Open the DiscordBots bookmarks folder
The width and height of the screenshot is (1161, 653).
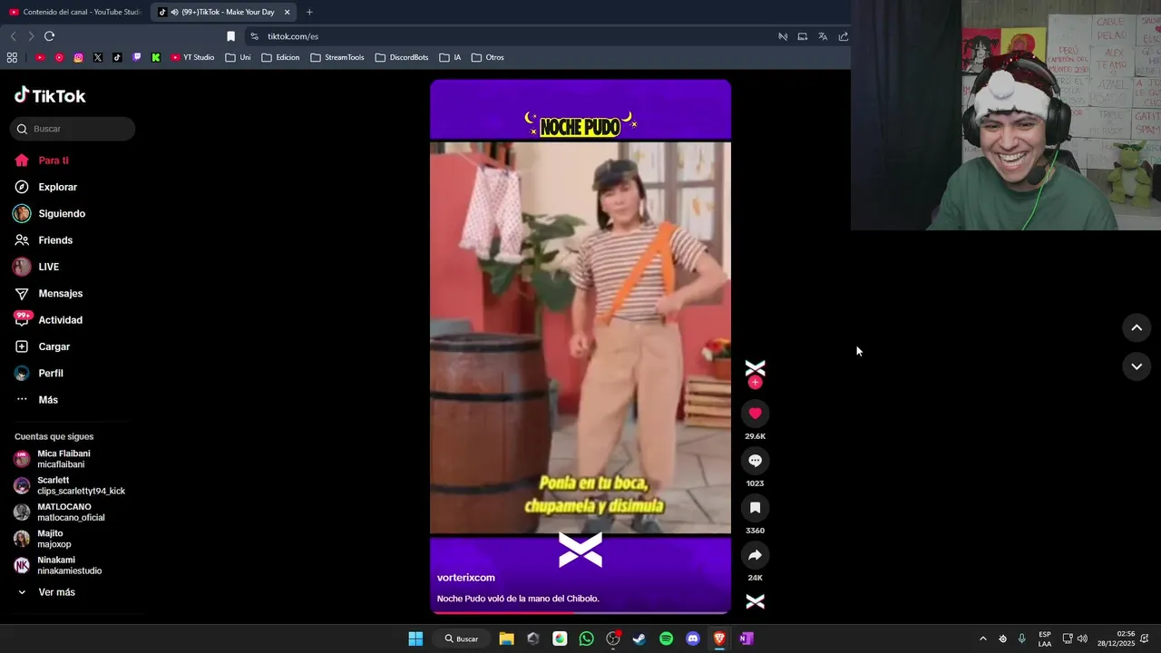(401, 57)
